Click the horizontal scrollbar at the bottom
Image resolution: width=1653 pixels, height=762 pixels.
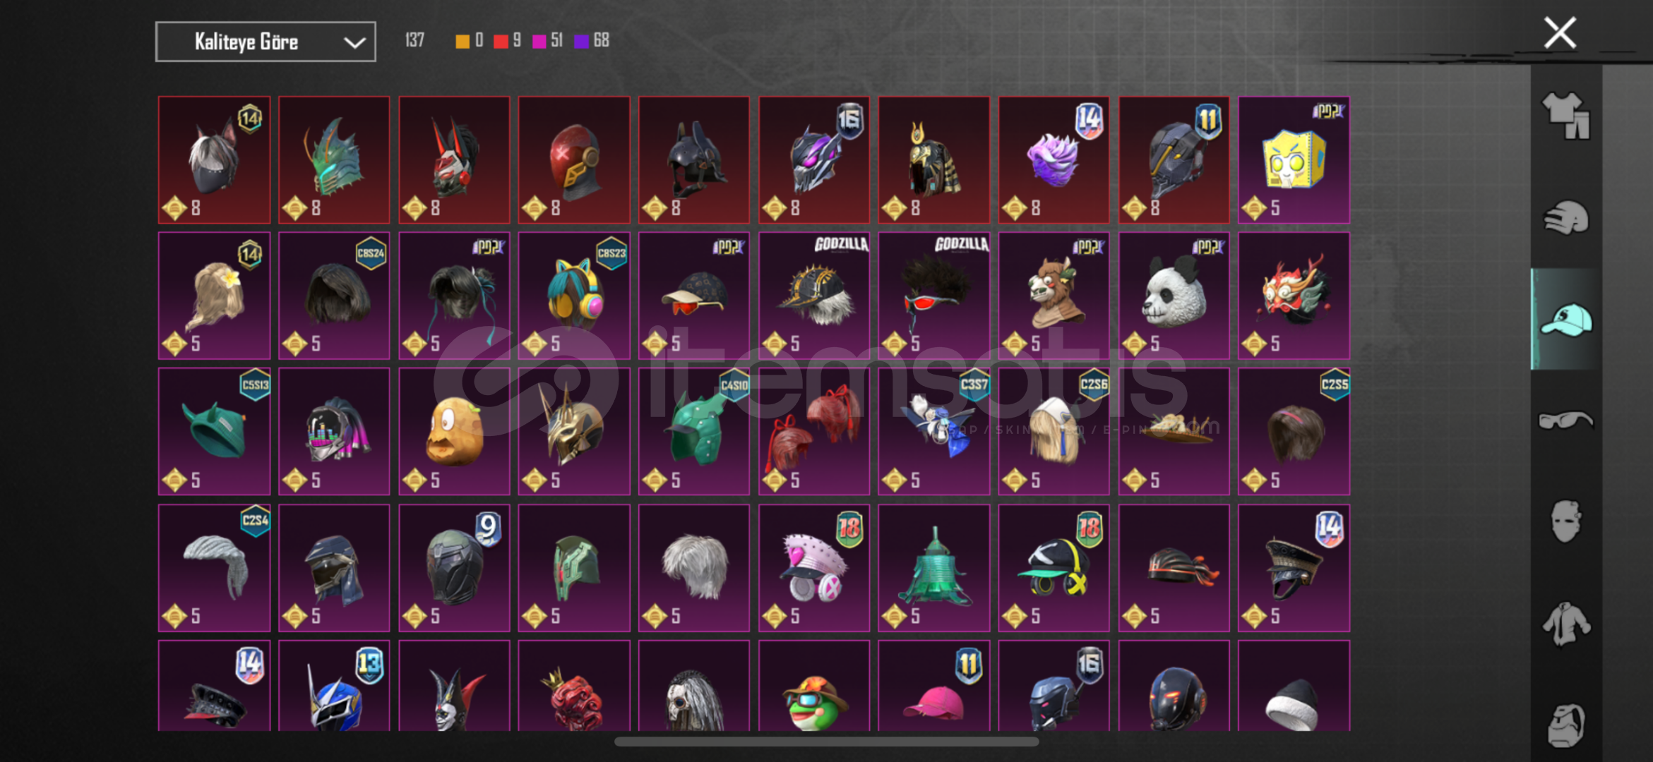[826, 742]
